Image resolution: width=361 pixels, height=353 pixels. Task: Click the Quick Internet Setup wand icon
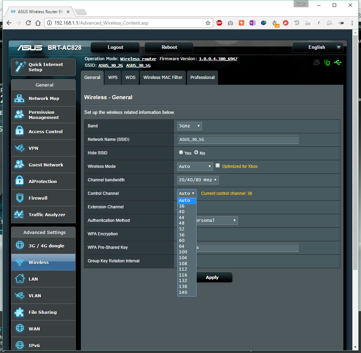pyautogui.click(x=20, y=67)
